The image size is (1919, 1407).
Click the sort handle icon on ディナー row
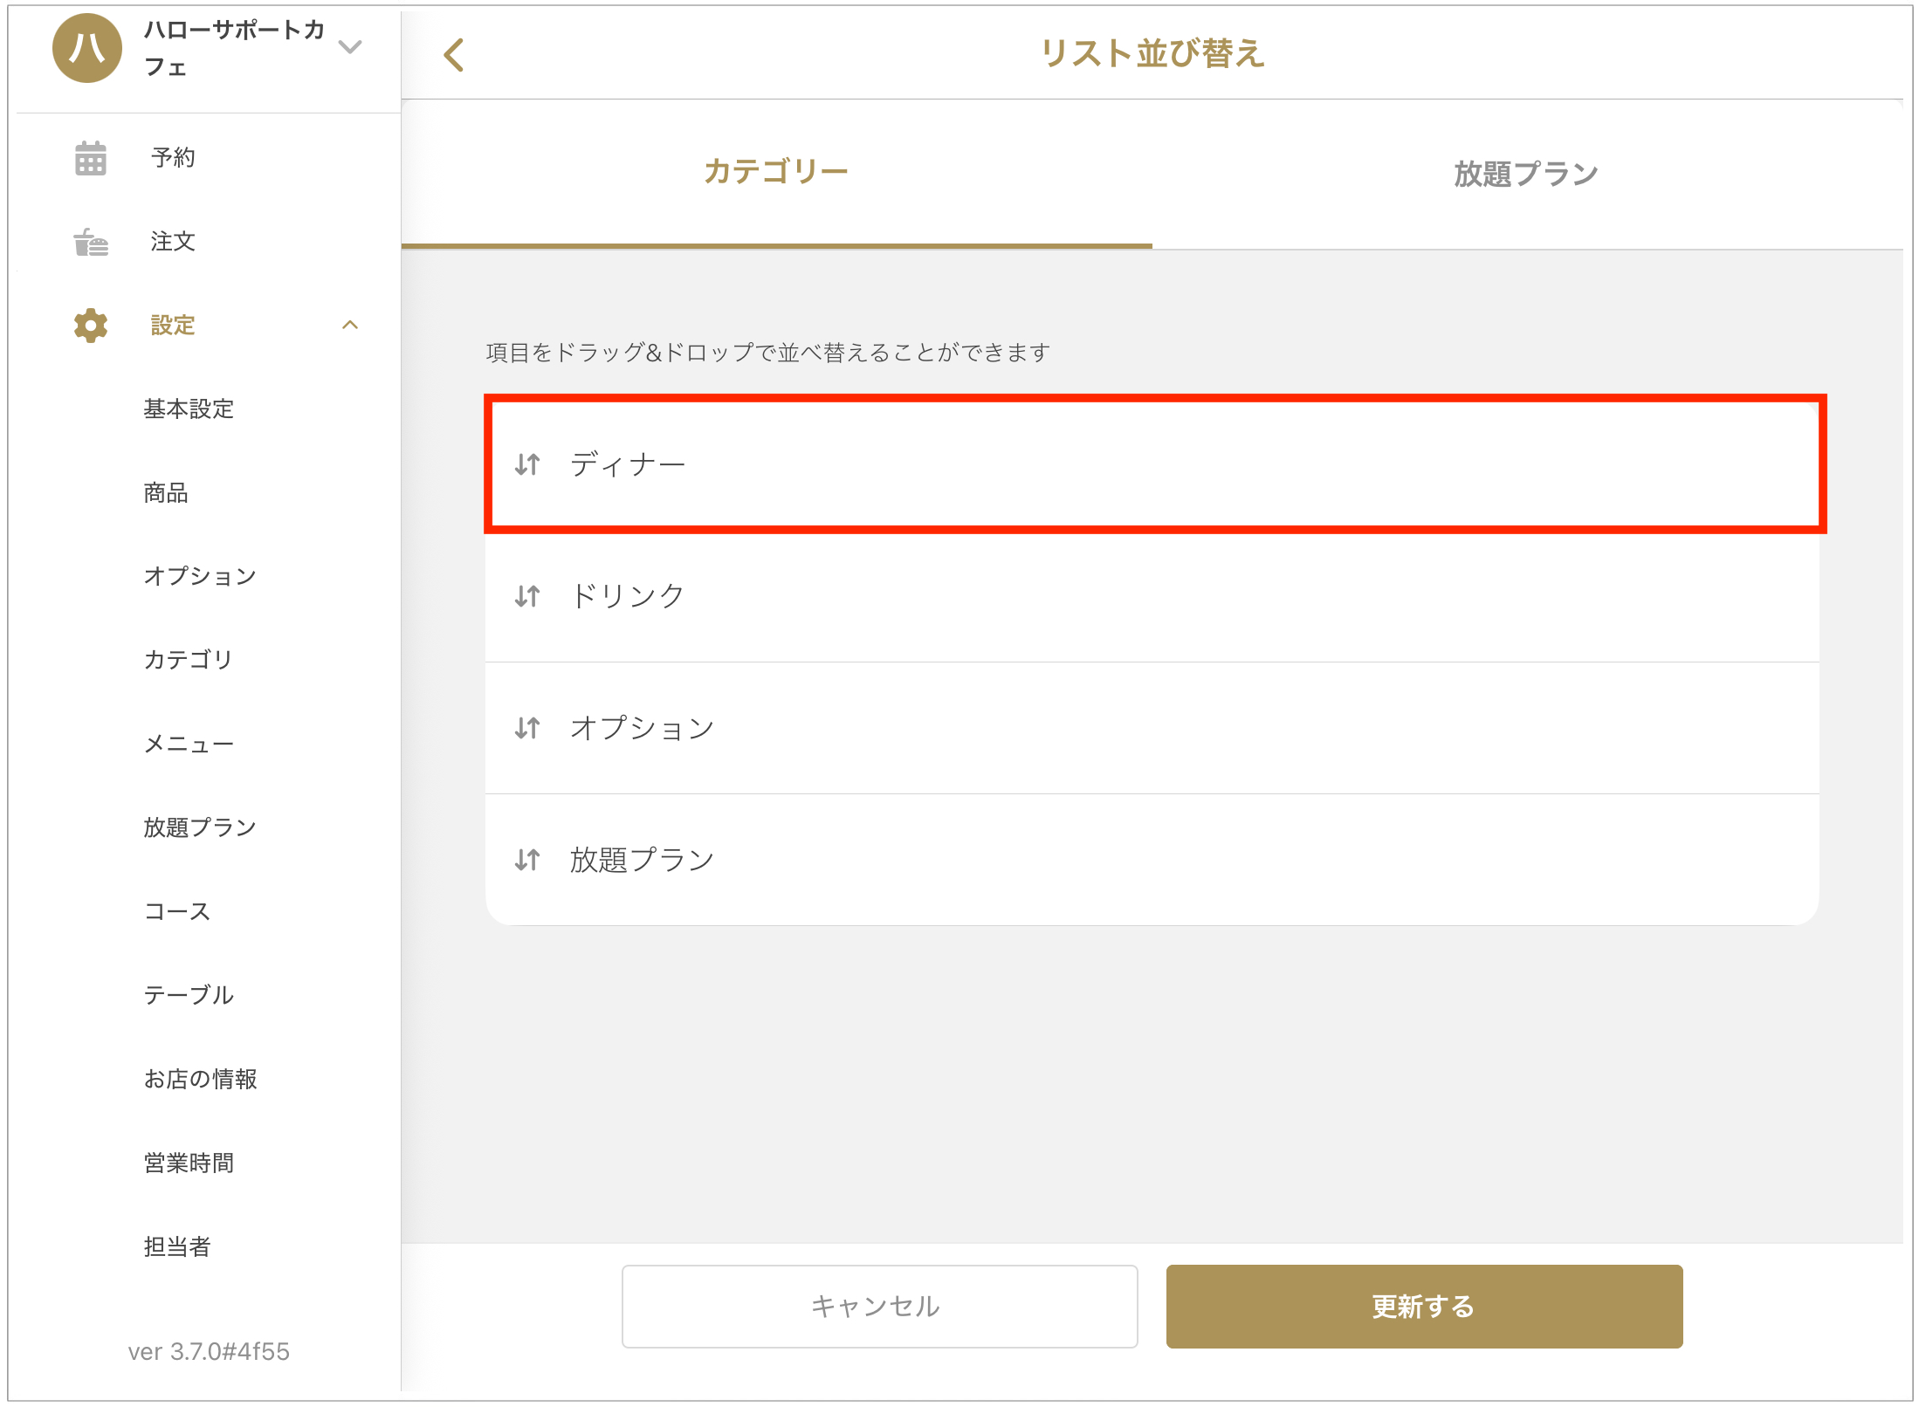(527, 464)
